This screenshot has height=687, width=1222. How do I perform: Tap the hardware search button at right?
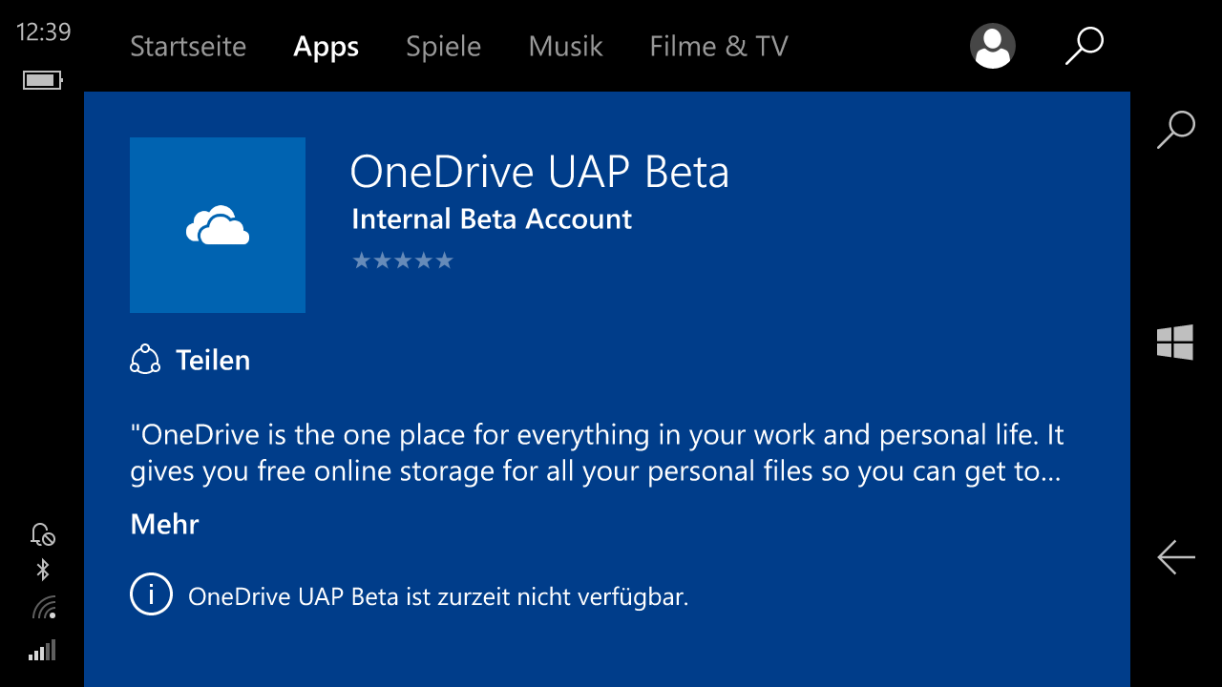pos(1176,130)
